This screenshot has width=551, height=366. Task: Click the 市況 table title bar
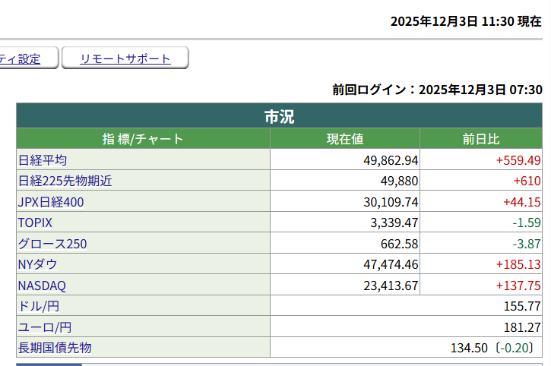click(x=279, y=117)
